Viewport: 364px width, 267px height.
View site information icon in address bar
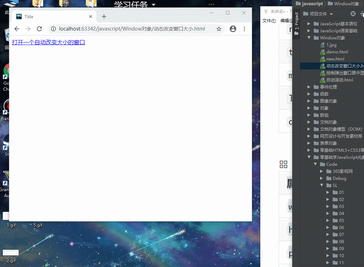pyautogui.click(x=53, y=29)
